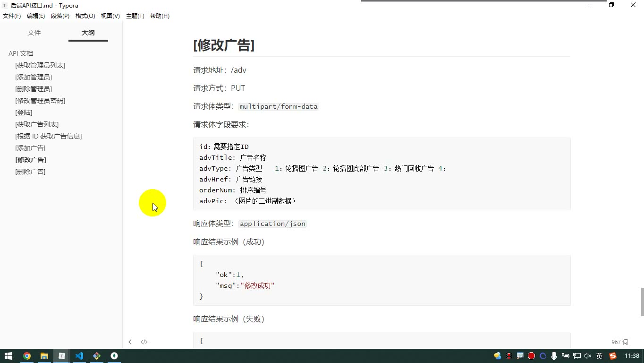Click the document vertical scrollbar thumb

click(642, 302)
